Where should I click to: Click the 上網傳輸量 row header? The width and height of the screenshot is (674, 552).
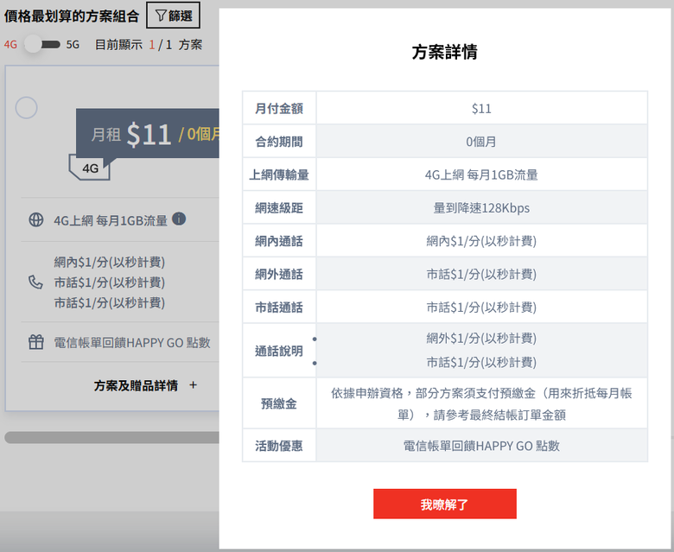[279, 174]
